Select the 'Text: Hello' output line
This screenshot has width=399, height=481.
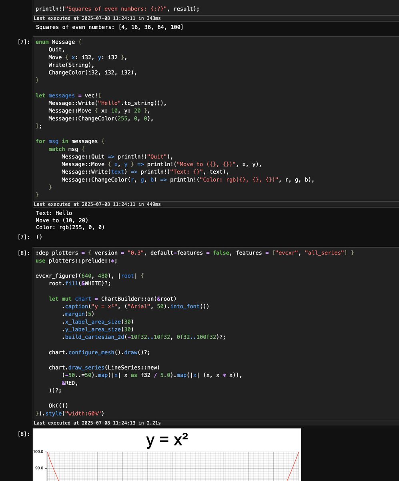[x=54, y=213]
